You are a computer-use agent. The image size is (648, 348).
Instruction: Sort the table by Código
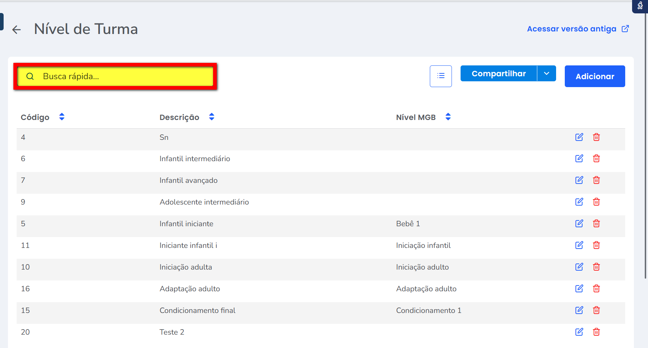point(62,117)
